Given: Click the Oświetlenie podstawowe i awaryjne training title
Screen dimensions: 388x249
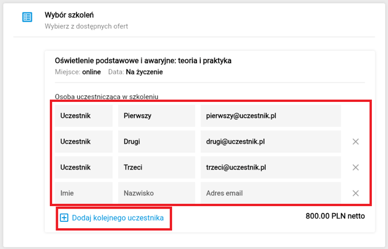Looking at the screenshot, I should click(x=143, y=60).
